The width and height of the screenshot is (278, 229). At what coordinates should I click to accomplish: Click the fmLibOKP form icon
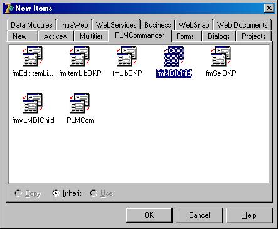127,56
